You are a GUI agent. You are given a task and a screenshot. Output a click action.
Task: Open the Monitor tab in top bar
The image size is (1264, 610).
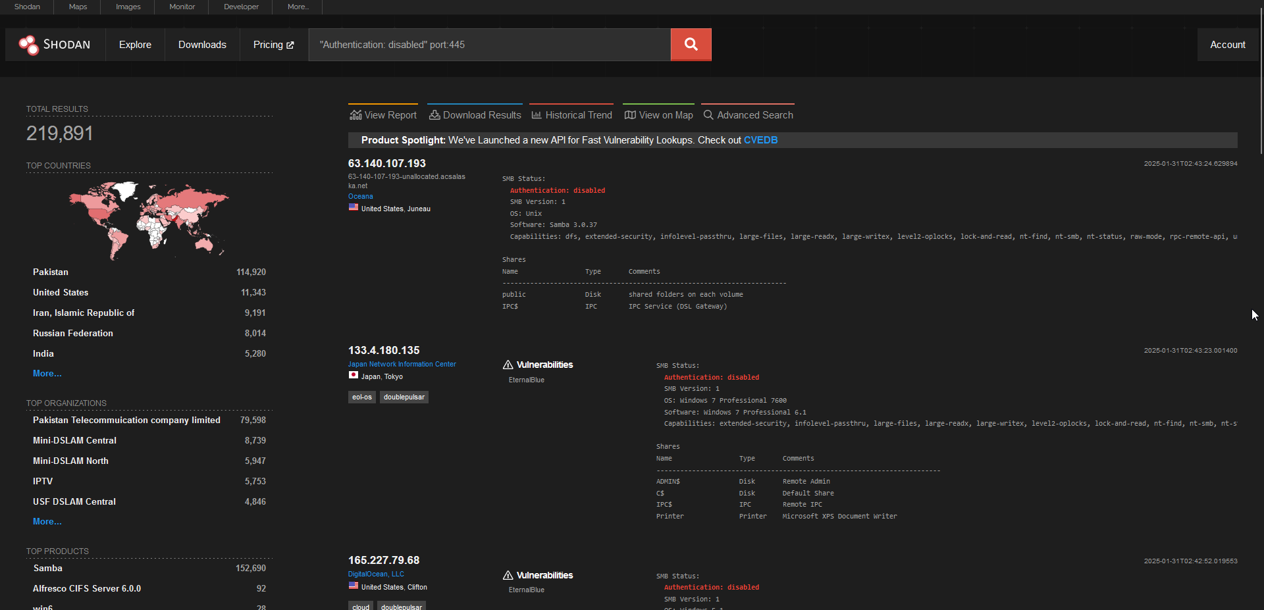182,7
